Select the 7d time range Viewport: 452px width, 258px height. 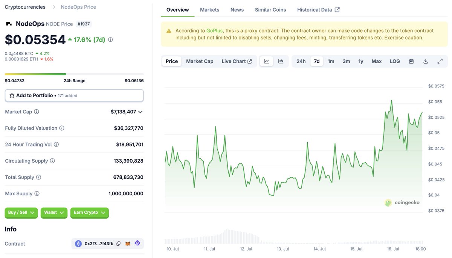317,61
